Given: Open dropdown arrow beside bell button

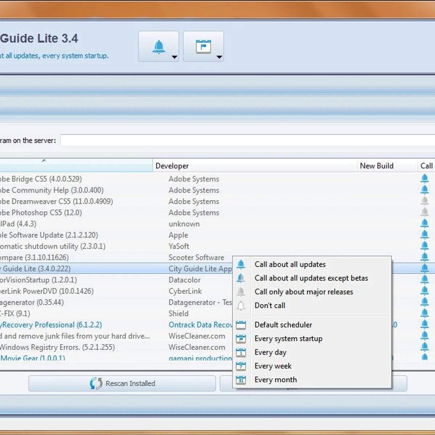Looking at the screenshot, I should click(x=174, y=57).
